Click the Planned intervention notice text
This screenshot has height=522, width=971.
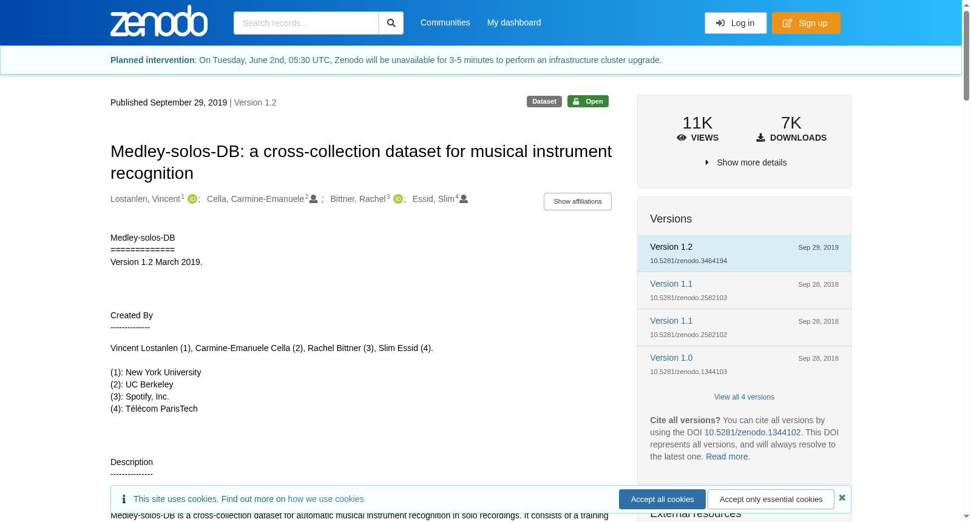386,60
